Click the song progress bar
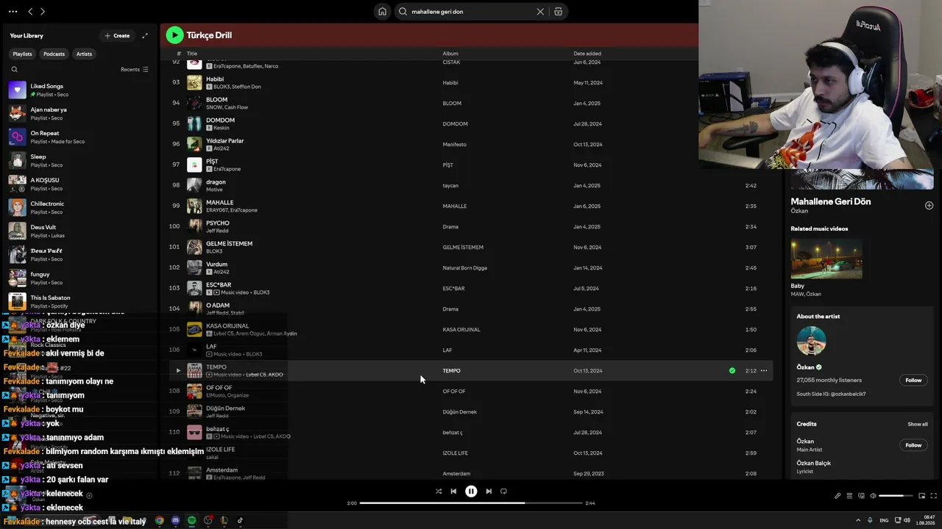 pos(470,503)
